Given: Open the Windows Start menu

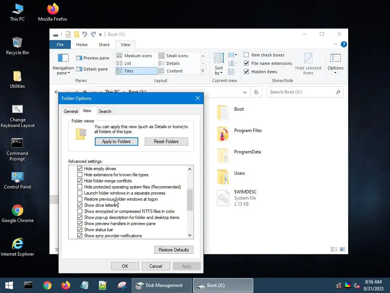Looking at the screenshot, I should click(x=9, y=285).
